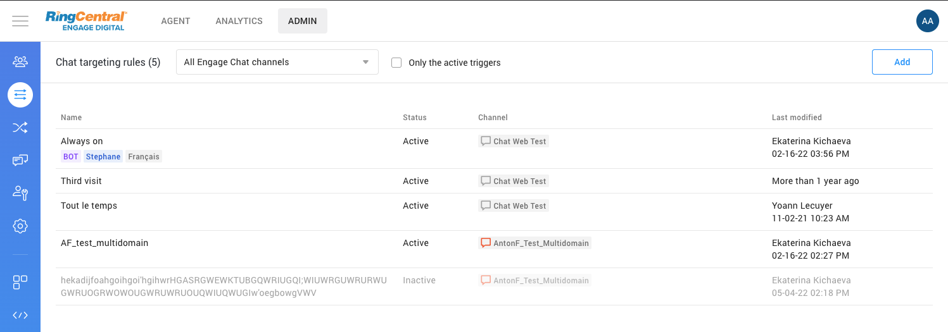Click Chat Web Test label in Tout le temps row

pyautogui.click(x=520, y=206)
